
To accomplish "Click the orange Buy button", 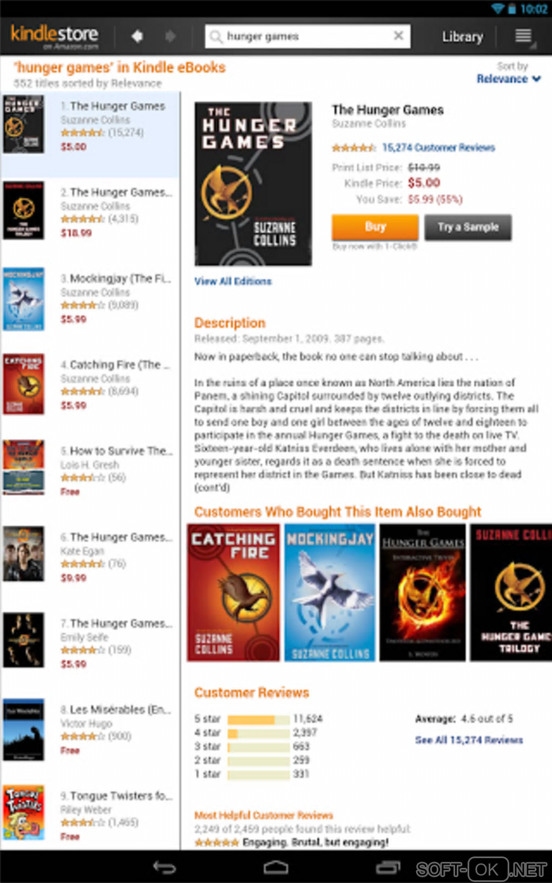I will pyautogui.click(x=375, y=227).
